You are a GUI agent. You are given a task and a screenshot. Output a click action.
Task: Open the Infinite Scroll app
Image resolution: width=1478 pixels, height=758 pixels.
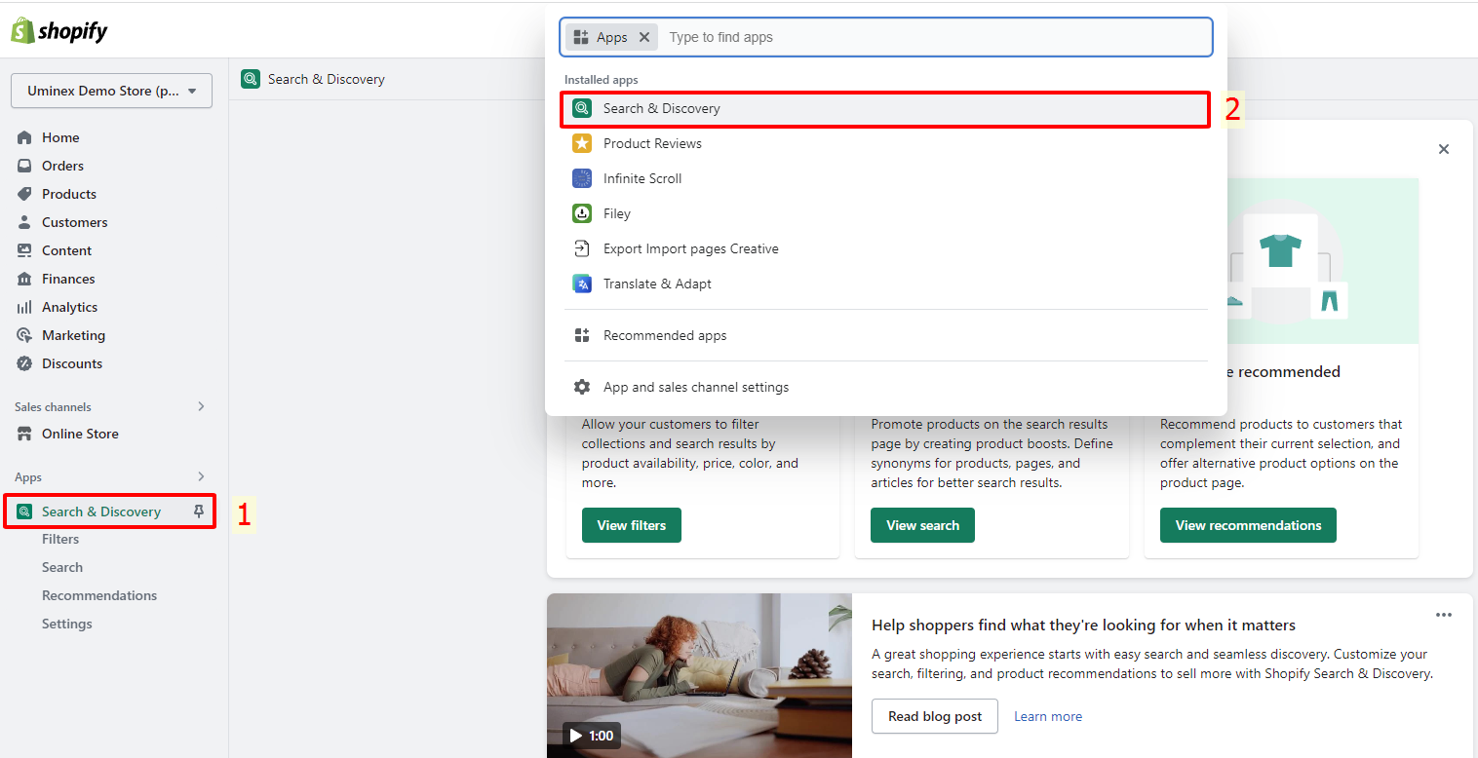[642, 178]
